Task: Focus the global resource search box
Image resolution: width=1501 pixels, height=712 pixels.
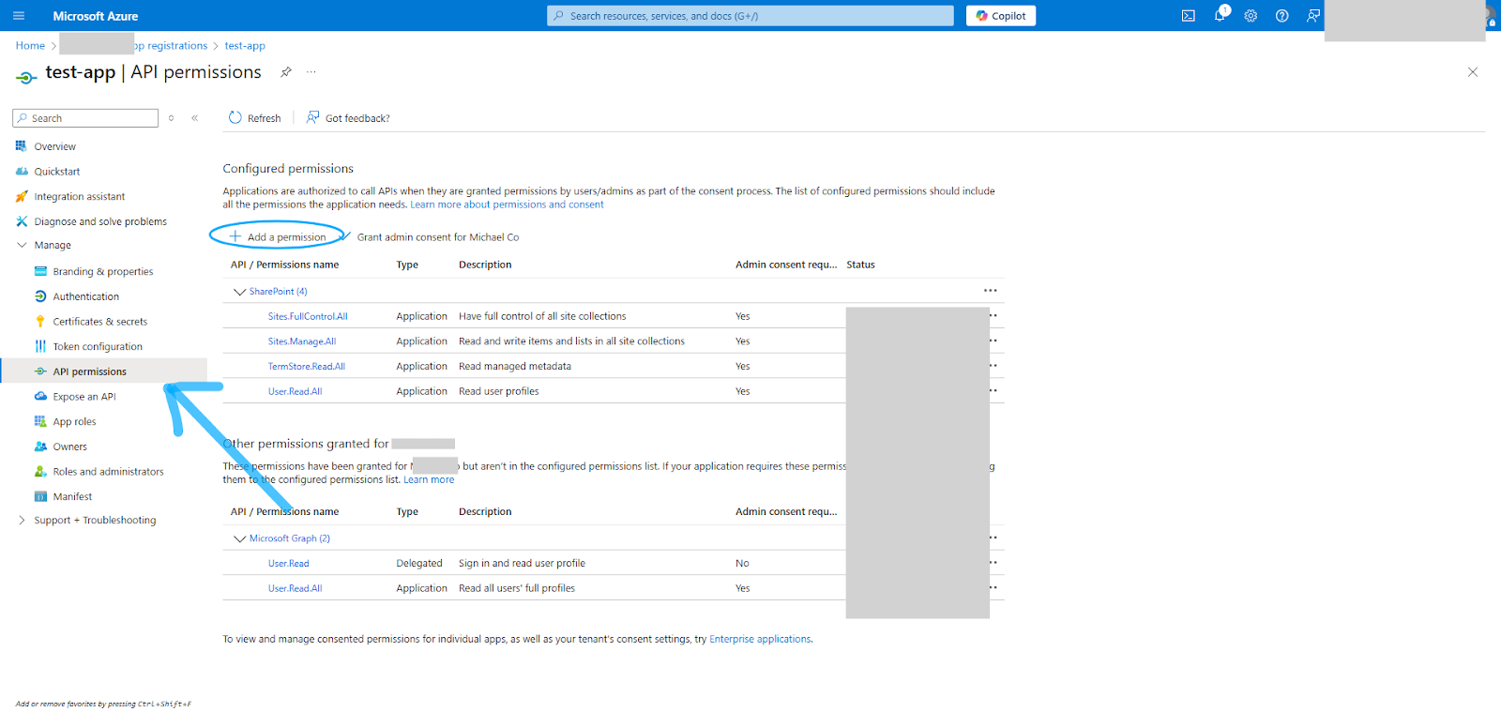Action: (x=750, y=16)
